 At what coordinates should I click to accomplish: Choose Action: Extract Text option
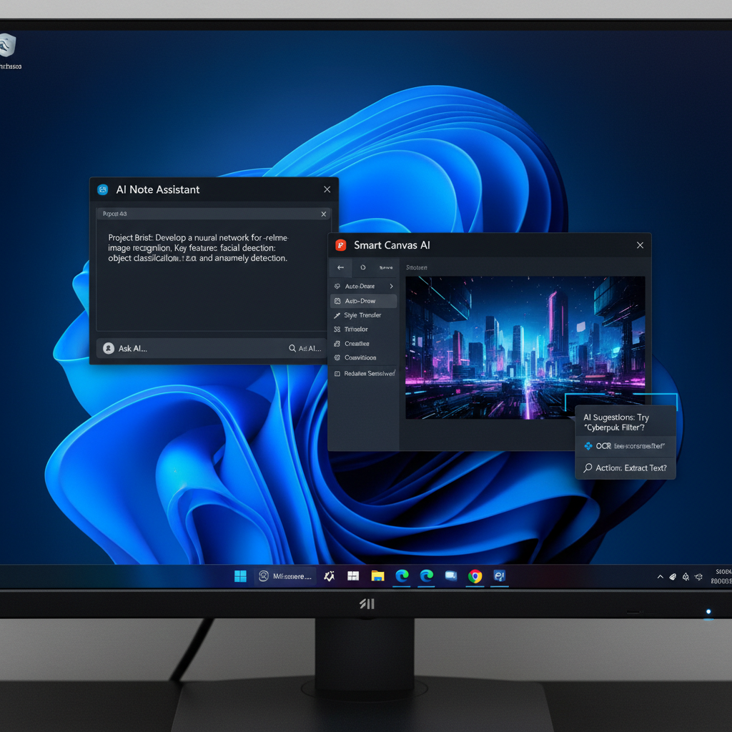pos(625,468)
